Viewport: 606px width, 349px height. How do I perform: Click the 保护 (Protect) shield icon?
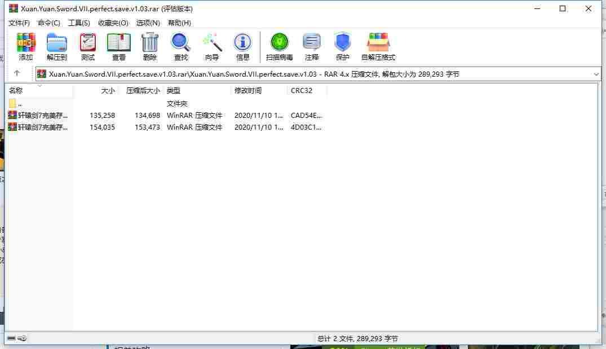point(342,46)
